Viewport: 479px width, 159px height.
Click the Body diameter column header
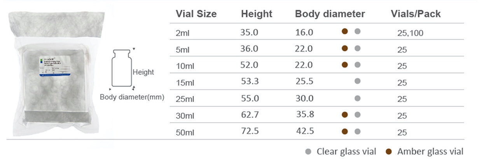(x=330, y=14)
